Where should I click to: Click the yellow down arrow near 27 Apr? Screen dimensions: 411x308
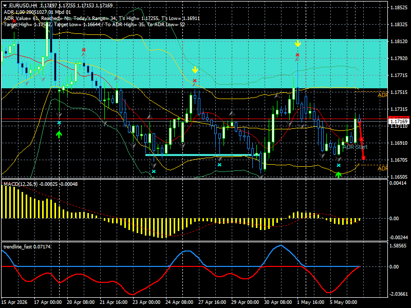[195, 69]
